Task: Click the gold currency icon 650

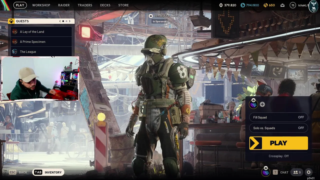Action: 265,5
